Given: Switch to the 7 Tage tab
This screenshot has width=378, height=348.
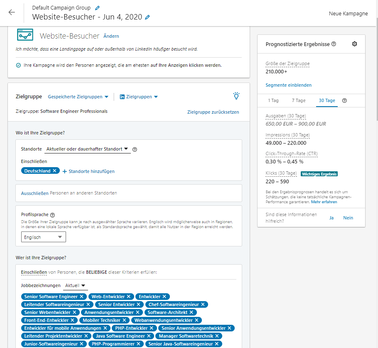Looking at the screenshot, I should click(299, 100).
